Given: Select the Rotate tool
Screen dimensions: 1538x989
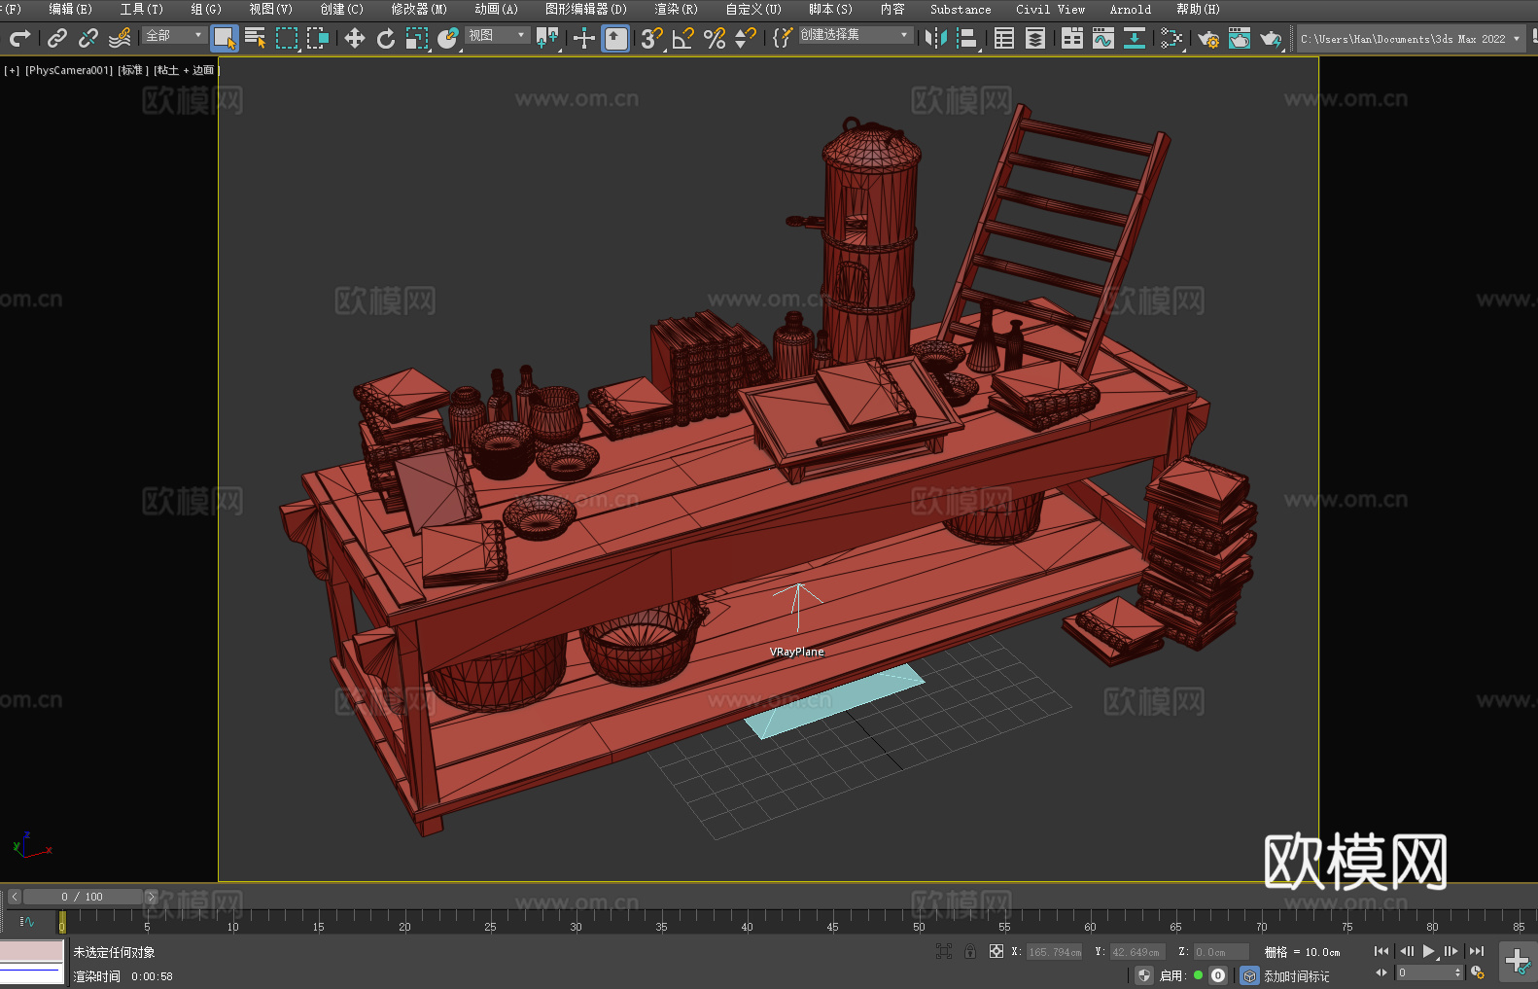Looking at the screenshot, I should (386, 38).
